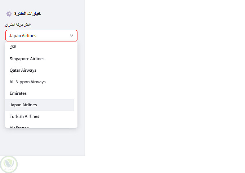Click the shield logo in the bottom-left corner
The width and height of the screenshot is (245, 173).
pos(9,164)
